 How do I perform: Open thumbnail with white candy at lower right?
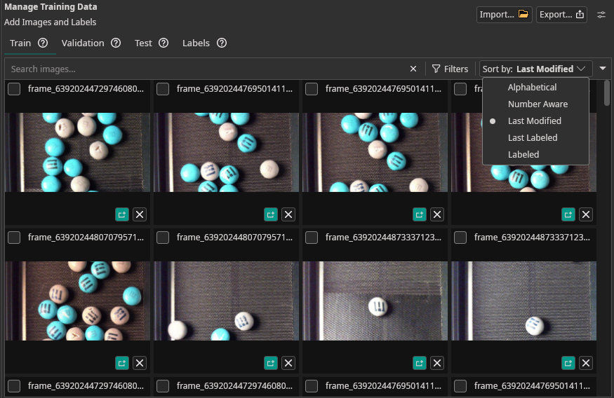[524, 301]
